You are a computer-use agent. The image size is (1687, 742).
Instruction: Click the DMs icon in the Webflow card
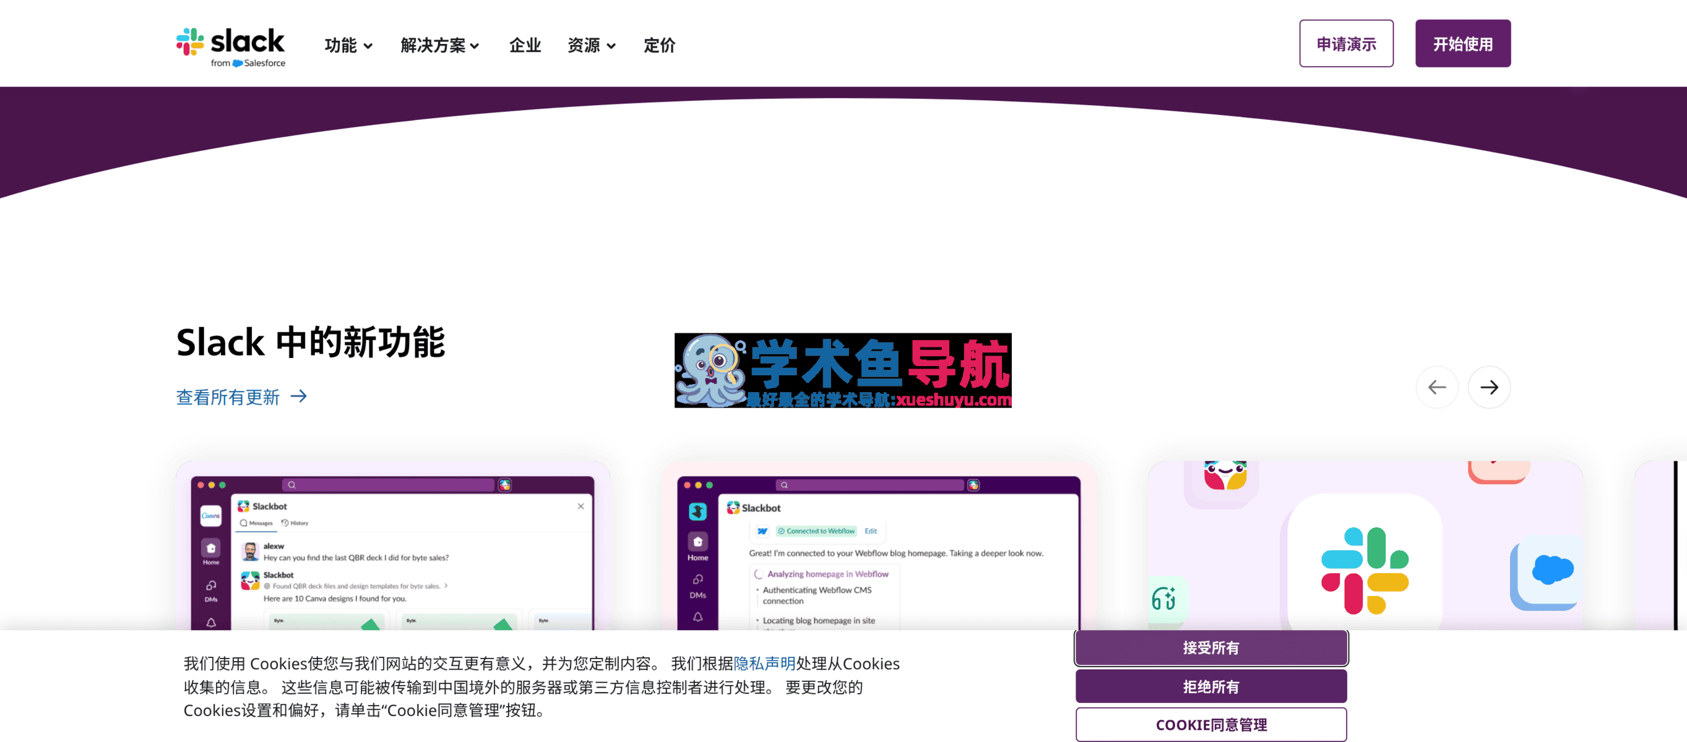pos(697,586)
